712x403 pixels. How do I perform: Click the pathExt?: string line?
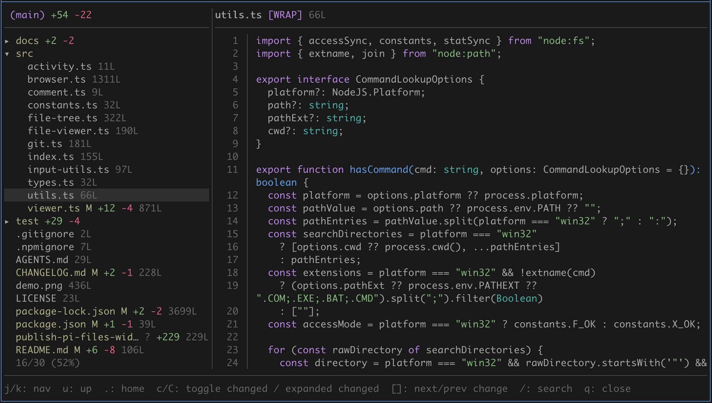(317, 118)
